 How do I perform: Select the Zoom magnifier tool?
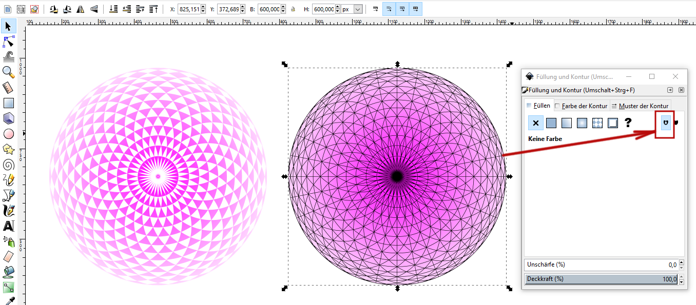click(8, 72)
